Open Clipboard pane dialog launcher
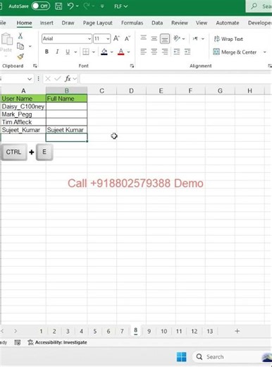The width and height of the screenshot is (272, 367). (35, 66)
